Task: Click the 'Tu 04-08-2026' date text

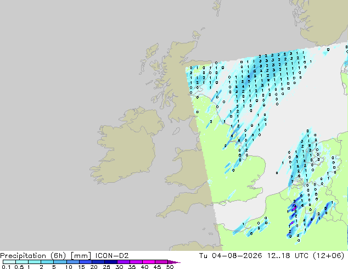Action: coord(231,256)
